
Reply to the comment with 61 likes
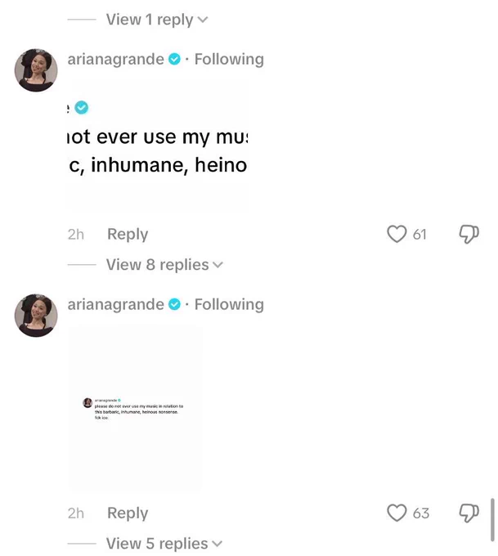tap(128, 234)
